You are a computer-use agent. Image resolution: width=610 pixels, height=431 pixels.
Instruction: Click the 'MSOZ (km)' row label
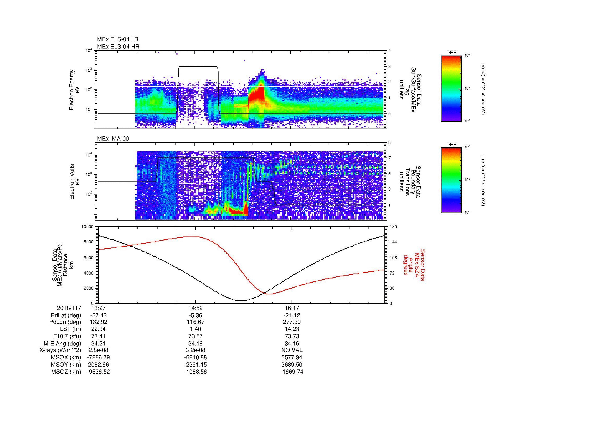pos(66,372)
